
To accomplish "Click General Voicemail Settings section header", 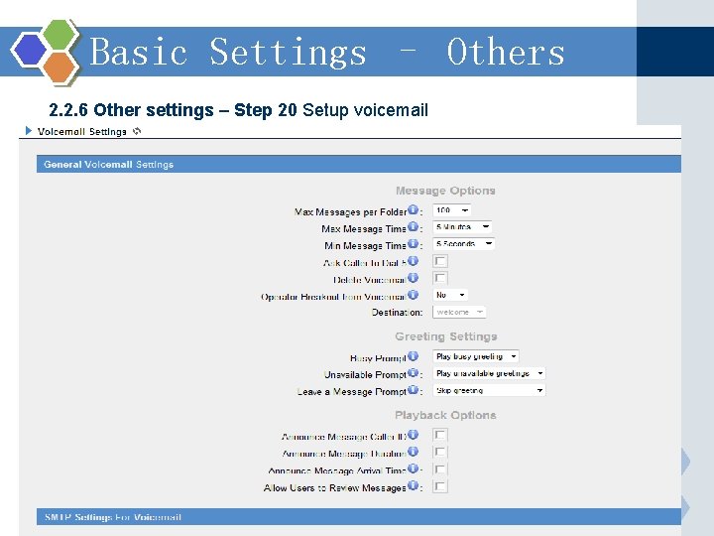I will (359, 164).
